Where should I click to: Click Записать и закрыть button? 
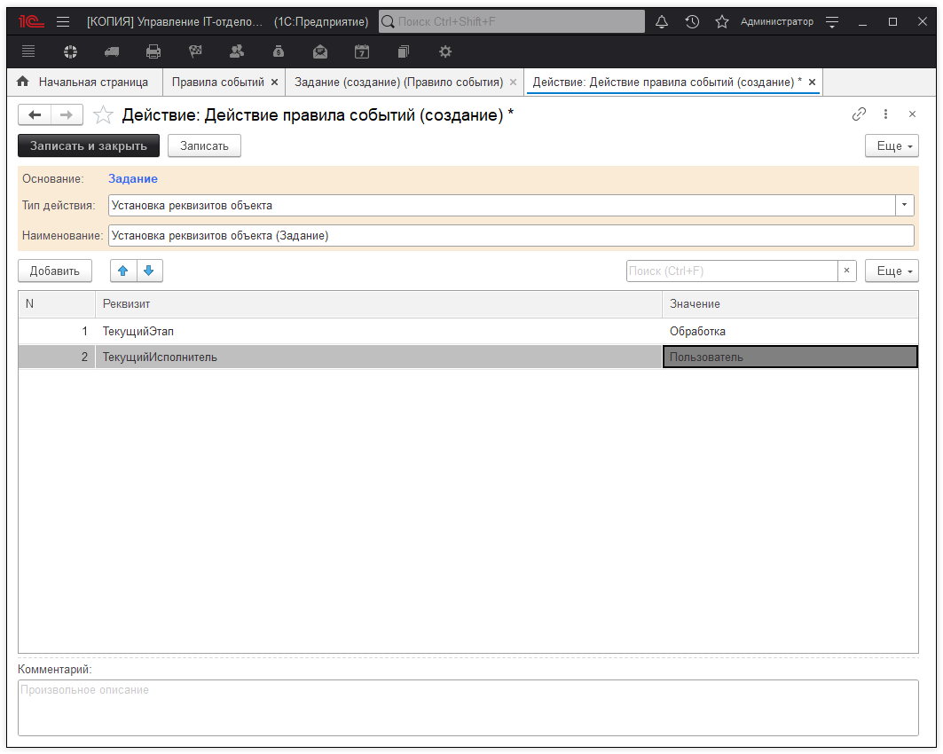89,145
